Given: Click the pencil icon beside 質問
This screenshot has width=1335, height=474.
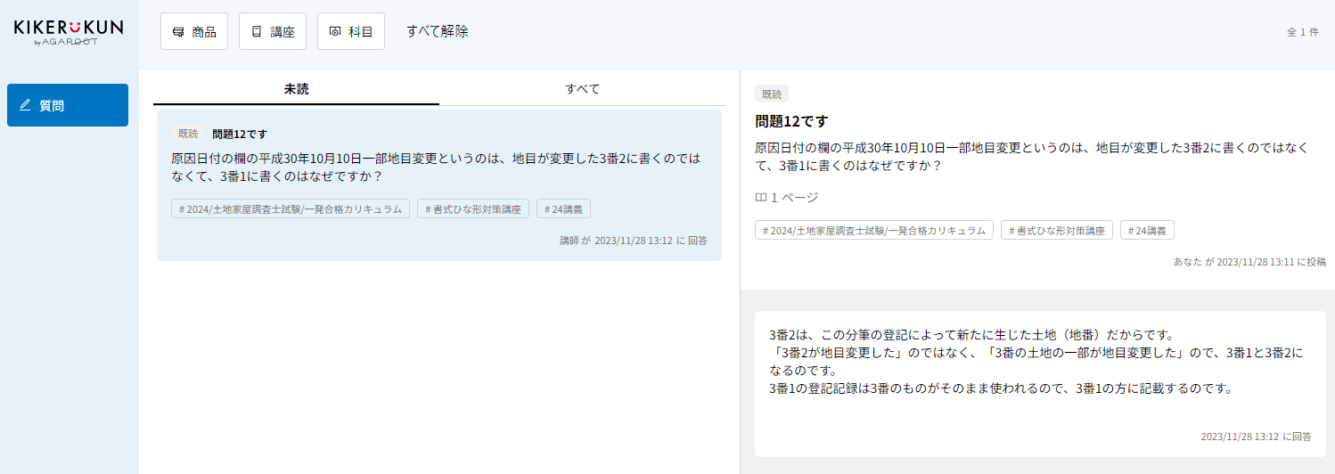Looking at the screenshot, I should click(x=25, y=105).
